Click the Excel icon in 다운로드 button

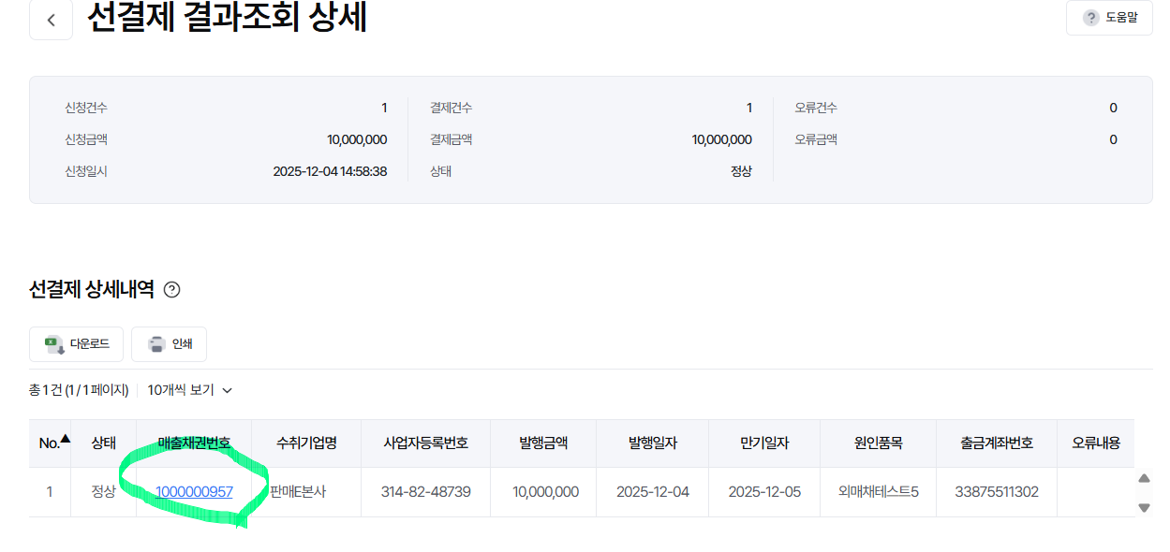pos(53,344)
